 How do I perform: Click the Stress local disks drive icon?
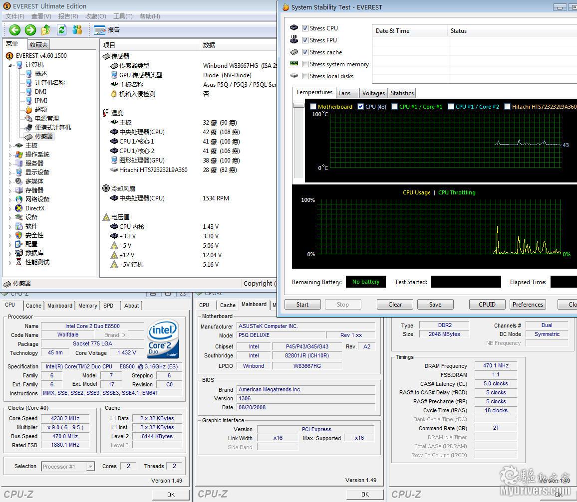tap(294, 76)
